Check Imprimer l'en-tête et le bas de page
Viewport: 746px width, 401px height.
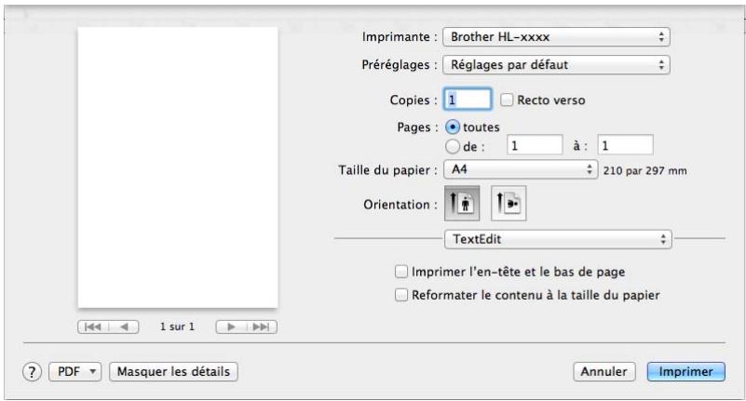tap(401, 272)
